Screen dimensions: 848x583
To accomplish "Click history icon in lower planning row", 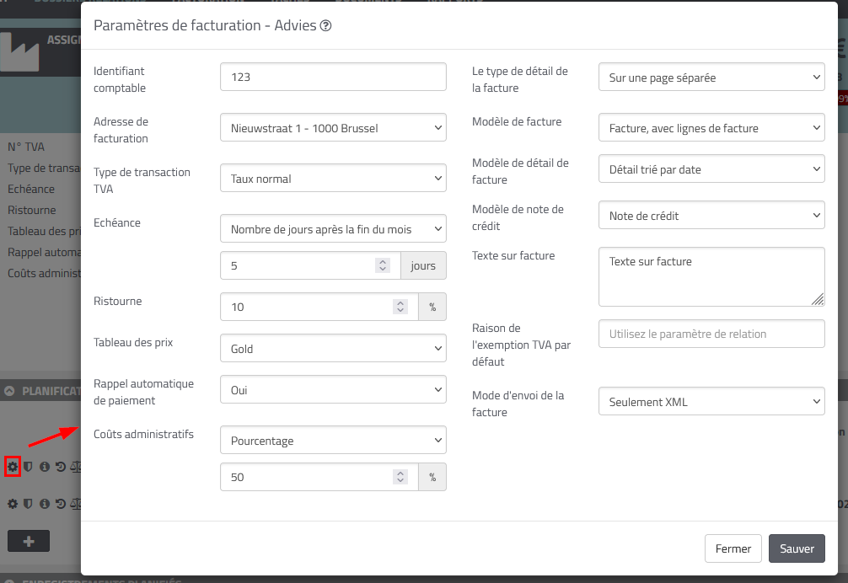I will pos(61,504).
